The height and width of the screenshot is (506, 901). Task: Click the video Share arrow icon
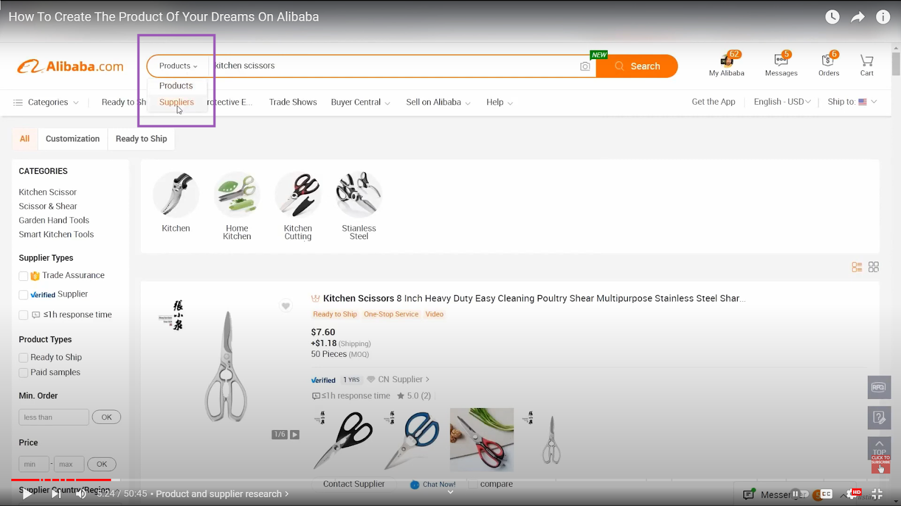[858, 17]
